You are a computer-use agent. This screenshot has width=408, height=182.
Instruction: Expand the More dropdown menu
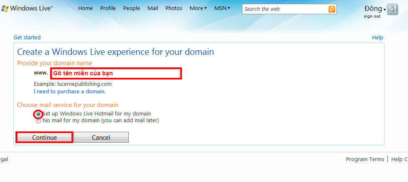[198, 8]
